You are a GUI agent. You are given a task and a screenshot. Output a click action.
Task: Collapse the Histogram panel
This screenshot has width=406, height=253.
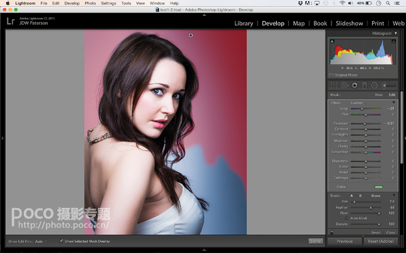395,33
